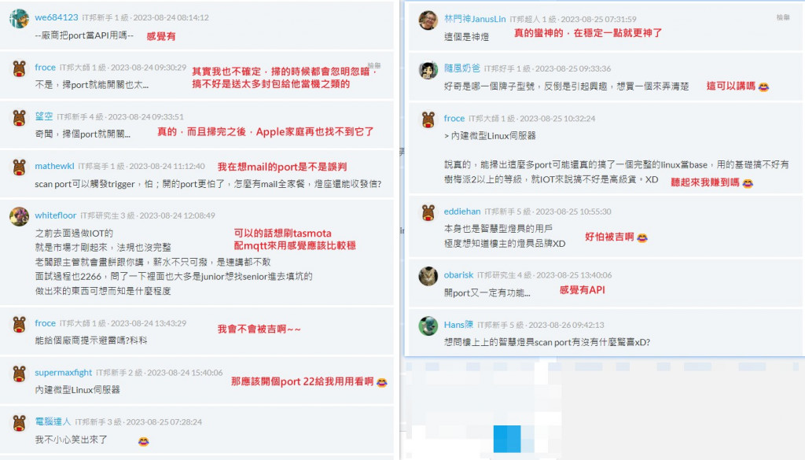Open the whitefloor username link
Screen dimensions: 805x460
click(x=56, y=215)
